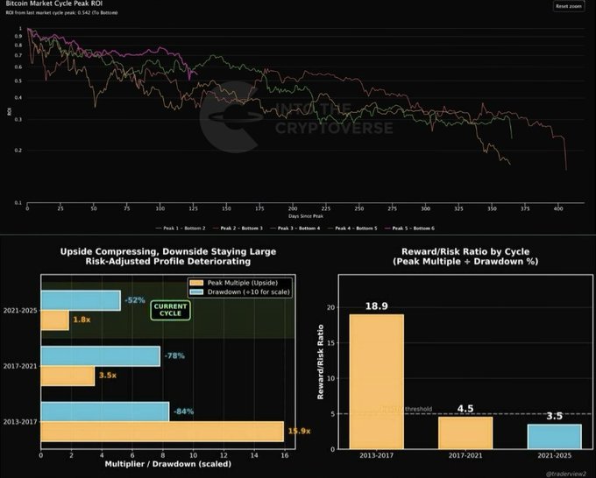Click the Reset zoom button
The image size is (596, 478).
pos(568,6)
